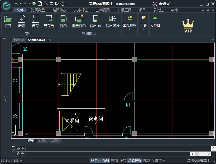
Task: Open the customize quick access toolbar dropdown
Action: coord(71,4)
